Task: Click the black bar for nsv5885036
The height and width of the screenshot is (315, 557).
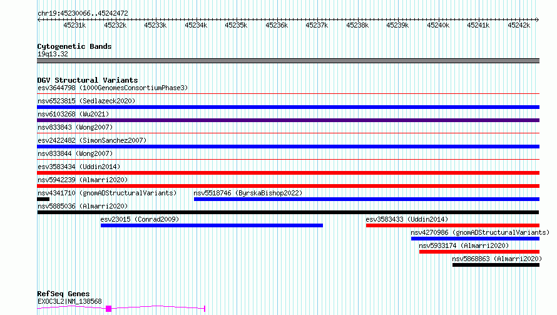Action: click(x=288, y=212)
